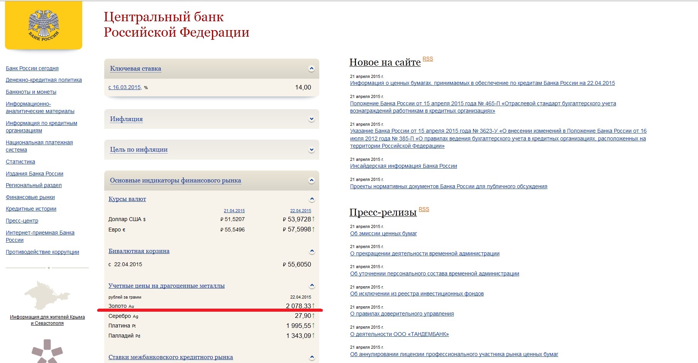Go to Денежно-кредитная политика section

point(44,80)
